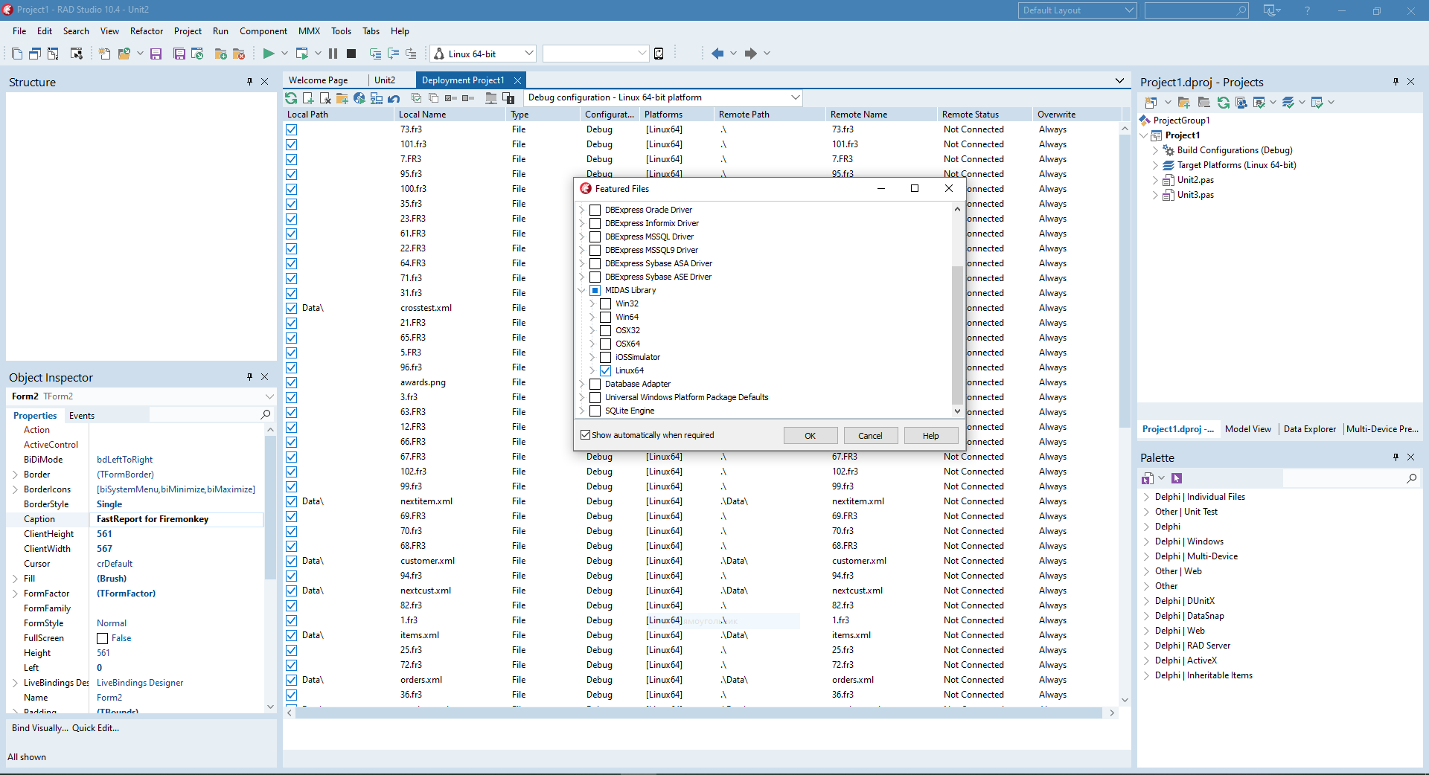1429x775 pixels.
Task: Toggle the MIDAS Library checkbox
Action: [595, 290]
